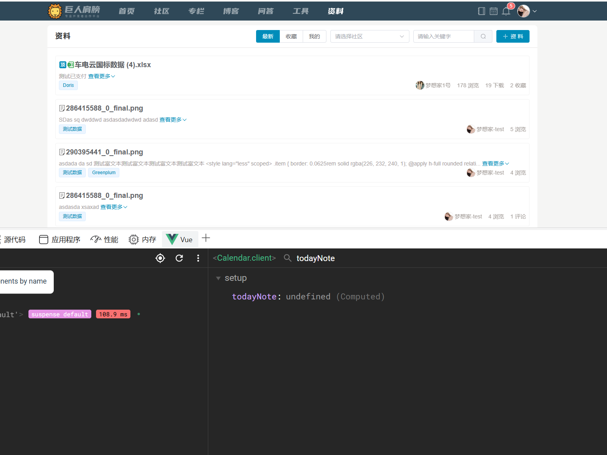607x455 pixels.
Task: Click avatar of 梦想家1号
Action: [420, 85]
